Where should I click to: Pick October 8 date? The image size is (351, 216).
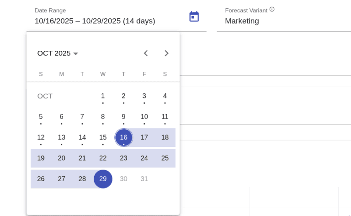click(x=103, y=117)
